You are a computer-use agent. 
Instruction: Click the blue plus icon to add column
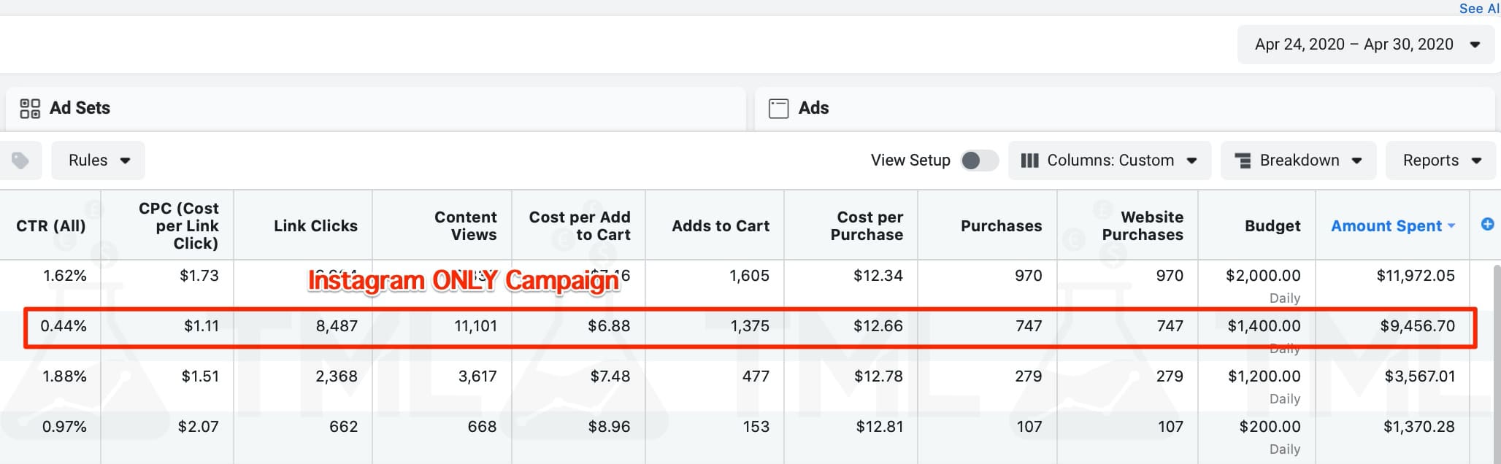1487,225
